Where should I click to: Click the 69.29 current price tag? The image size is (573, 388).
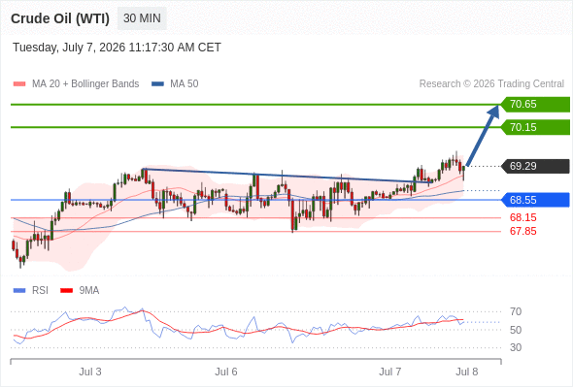(x=535, y=166)
